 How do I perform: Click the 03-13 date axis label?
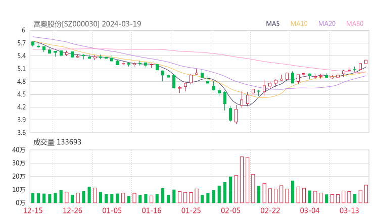pos(349,210)
